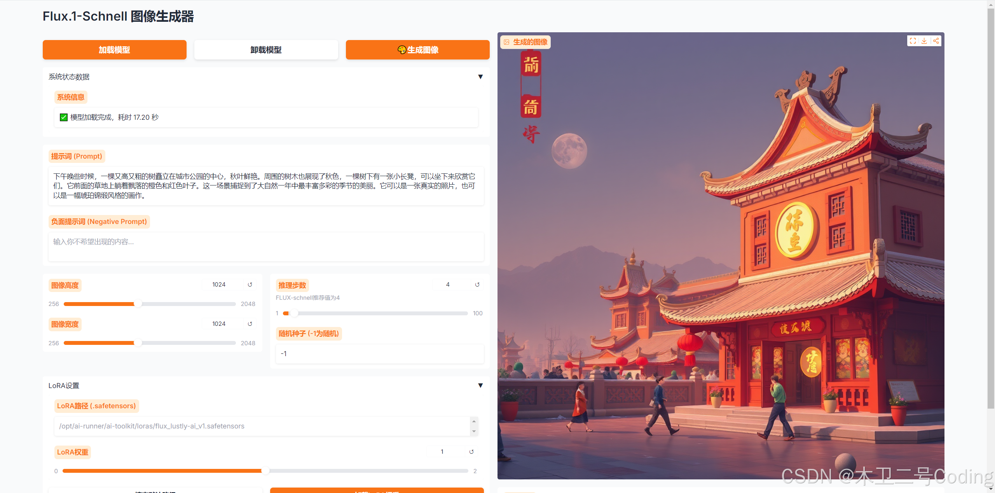
Task: Click fullscreen icon on generated image
Action: 913,41
